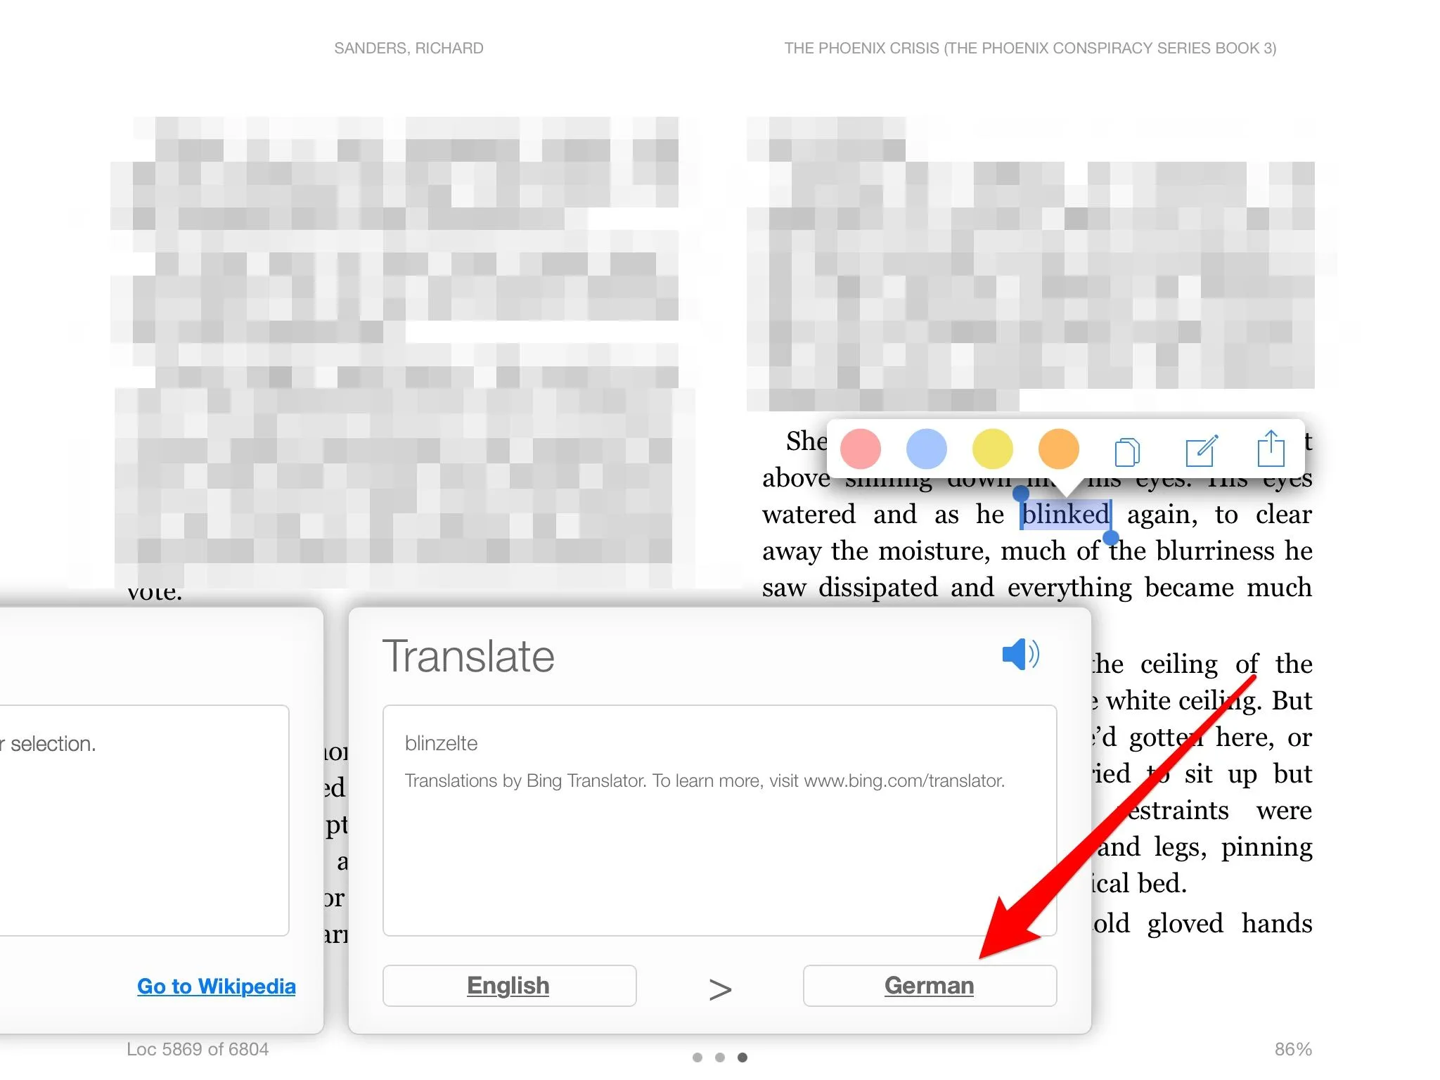Highlight "blinked" in orange

tap(1058, 449)
